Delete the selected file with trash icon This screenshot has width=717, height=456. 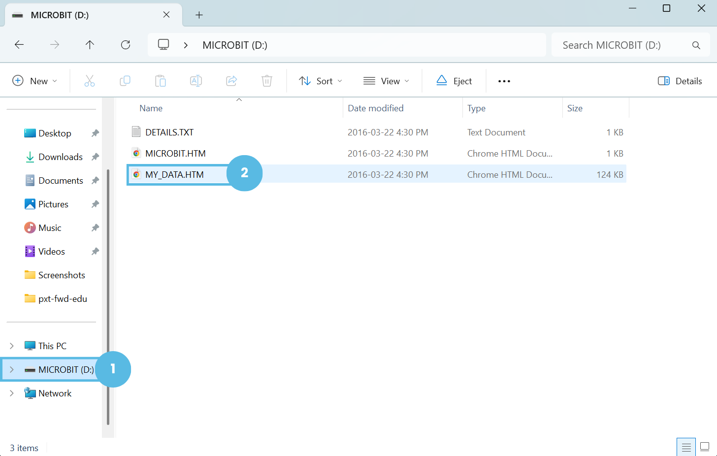point(267,81)
